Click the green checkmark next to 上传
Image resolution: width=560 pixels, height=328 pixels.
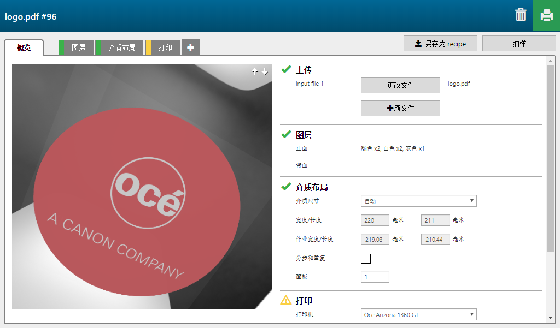pyautogui.click(x=287, y=69)
